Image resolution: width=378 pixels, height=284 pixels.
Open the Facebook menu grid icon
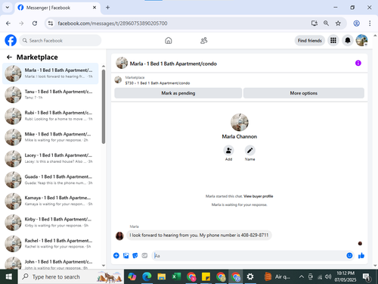(x=333, y=40)
